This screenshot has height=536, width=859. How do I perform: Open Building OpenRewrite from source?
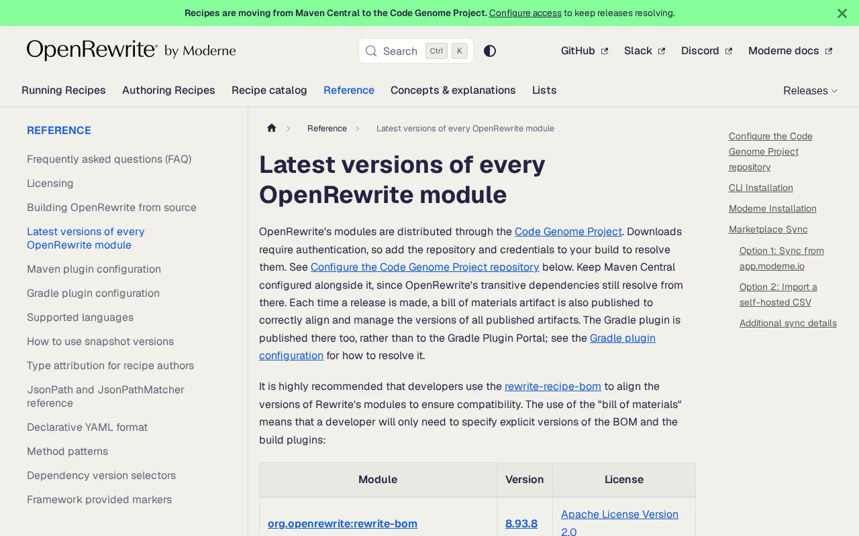(x=111, y=207)
